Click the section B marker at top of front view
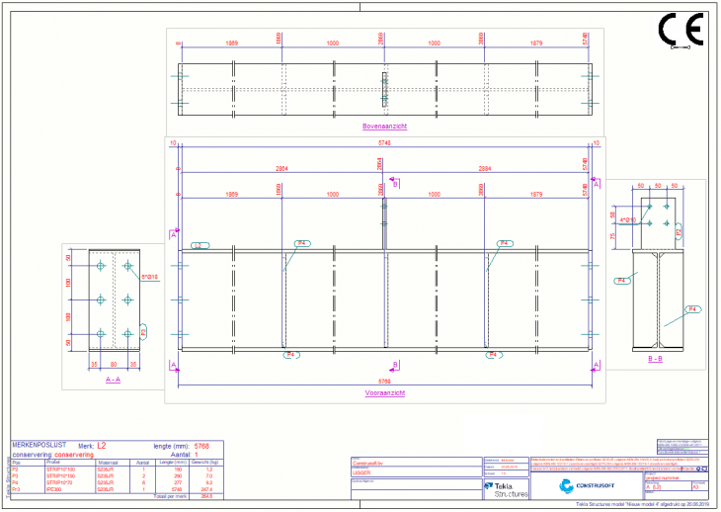 tap(395, 183)
